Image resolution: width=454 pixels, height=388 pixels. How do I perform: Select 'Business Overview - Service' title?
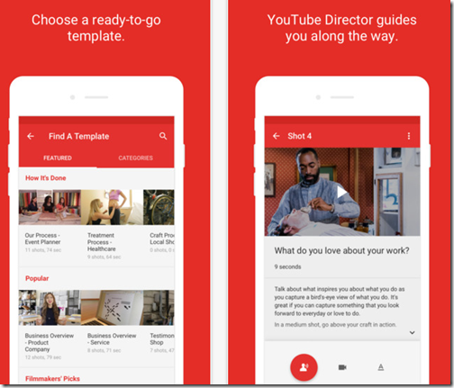point(112,338)
